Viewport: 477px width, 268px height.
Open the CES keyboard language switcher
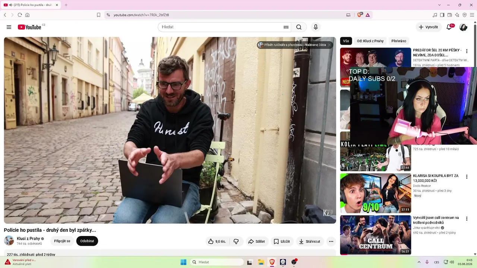[436, 262]
